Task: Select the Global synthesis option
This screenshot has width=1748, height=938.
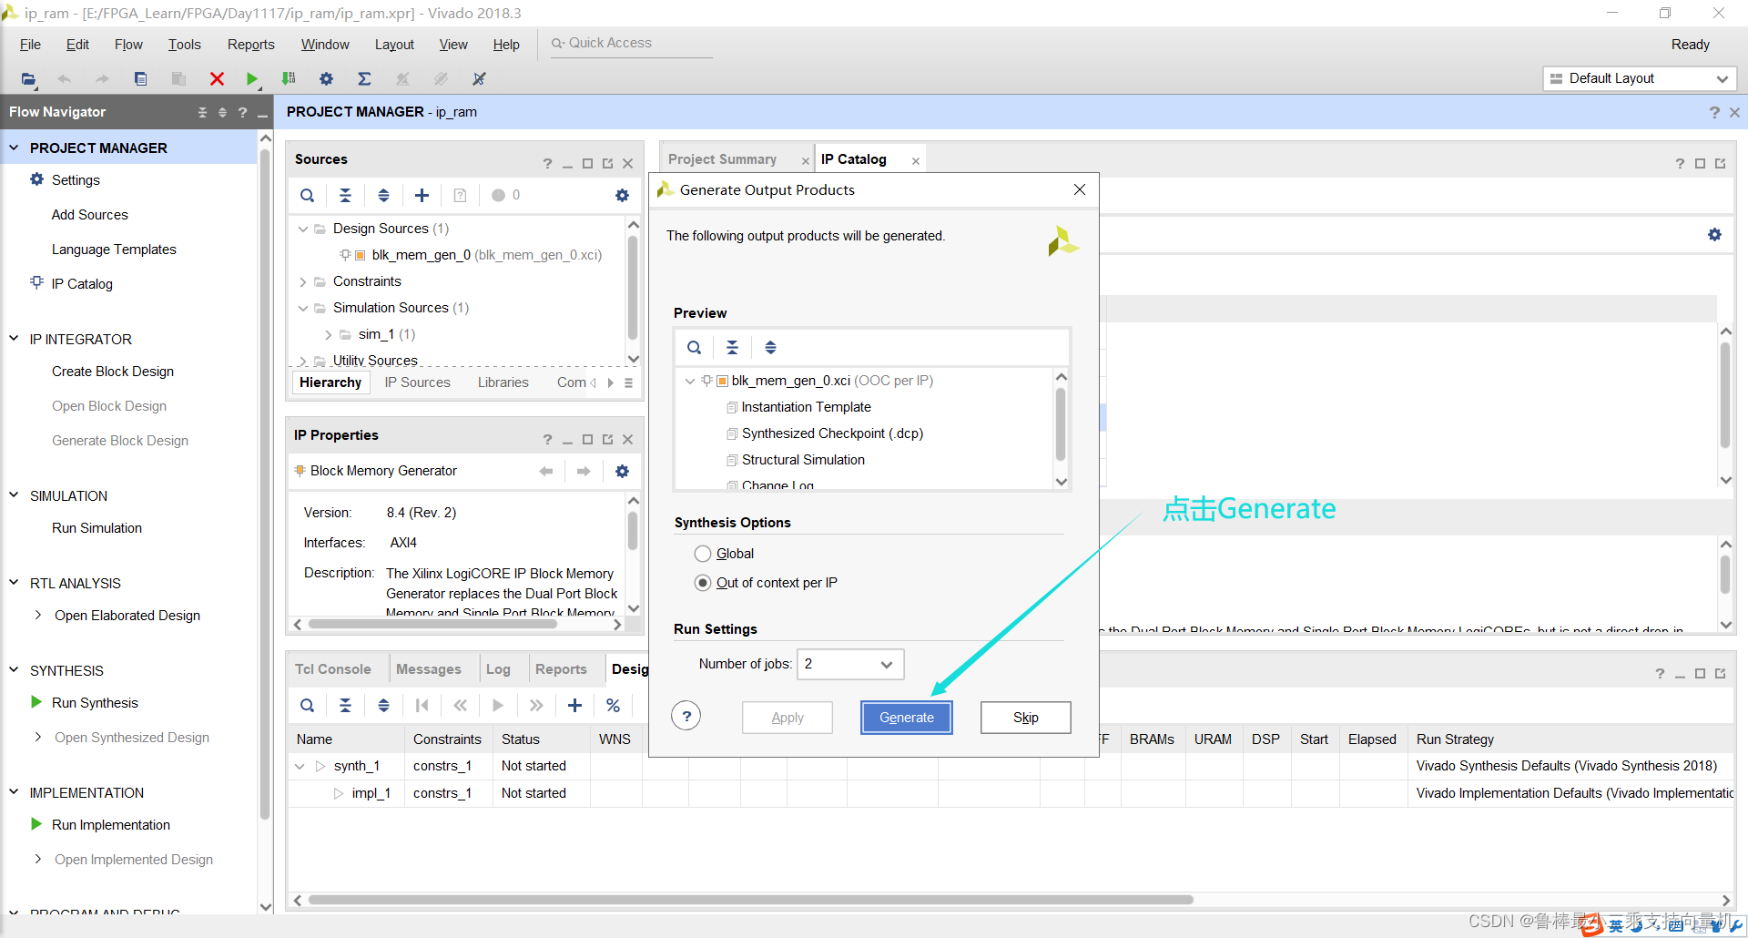Action: 703,554
